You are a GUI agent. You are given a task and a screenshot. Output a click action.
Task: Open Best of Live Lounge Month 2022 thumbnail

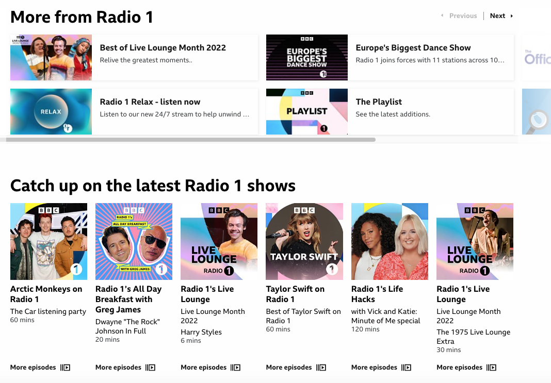click(x=51, y=58)
